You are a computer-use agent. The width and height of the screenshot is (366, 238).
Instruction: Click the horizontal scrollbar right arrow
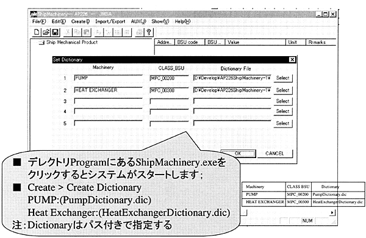tap(332, 212)
